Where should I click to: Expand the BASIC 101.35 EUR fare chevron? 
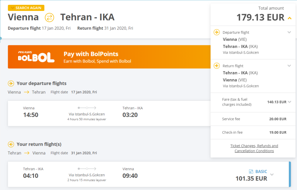tap(272, 175)
